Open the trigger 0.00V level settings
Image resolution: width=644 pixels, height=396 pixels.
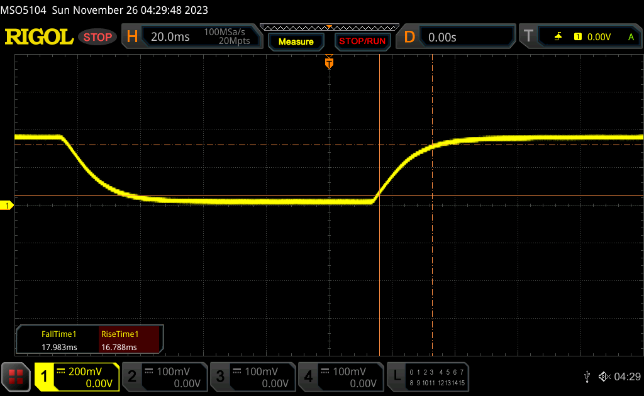(598, 37)
